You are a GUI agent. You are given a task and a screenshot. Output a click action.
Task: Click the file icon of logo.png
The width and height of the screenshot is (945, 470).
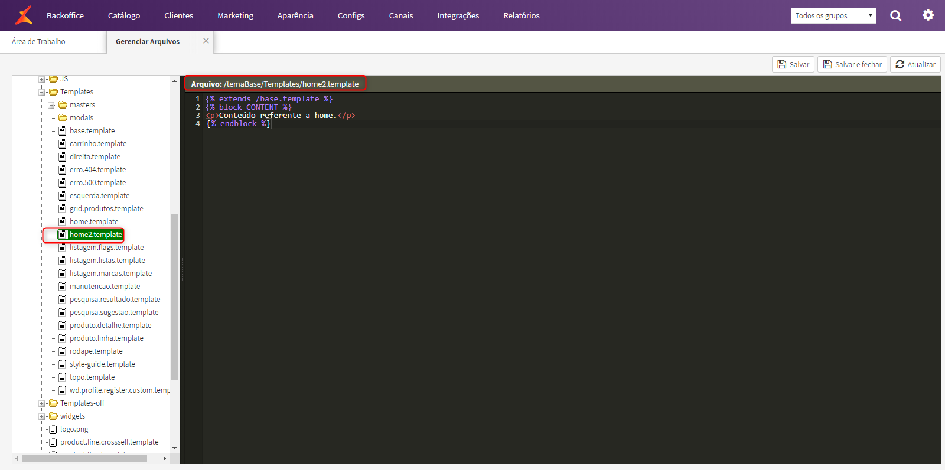pos(53,429)
